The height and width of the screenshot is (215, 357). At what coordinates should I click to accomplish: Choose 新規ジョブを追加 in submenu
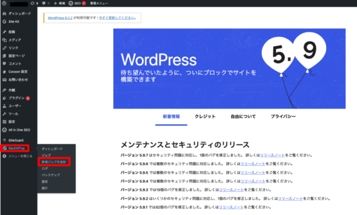tap(54, 162)
